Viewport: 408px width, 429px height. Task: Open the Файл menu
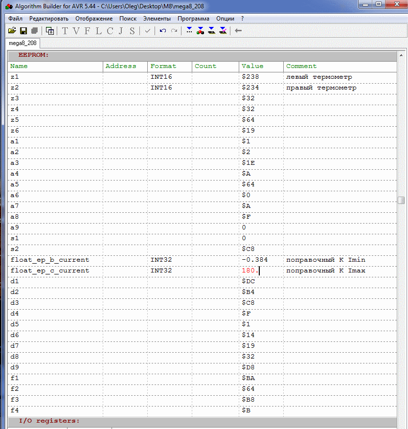click(15, 19)
